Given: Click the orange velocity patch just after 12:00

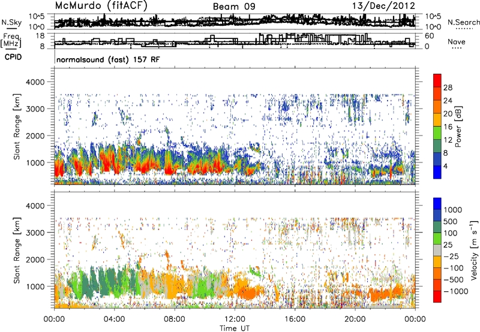Looking at the screenshot, I should (x=248, y=291).
